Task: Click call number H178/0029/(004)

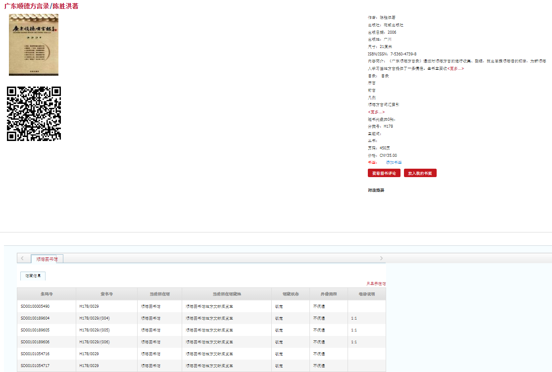Action: (95, 318)
